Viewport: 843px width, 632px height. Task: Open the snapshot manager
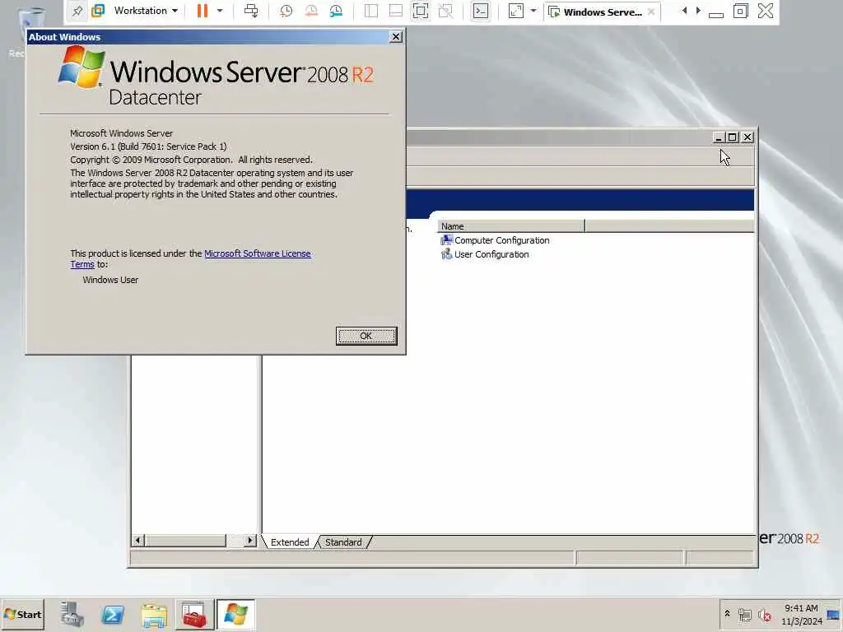tap(336, 11)
